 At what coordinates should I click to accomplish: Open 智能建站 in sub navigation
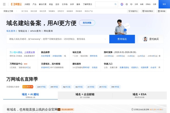(x=52, y=11)
